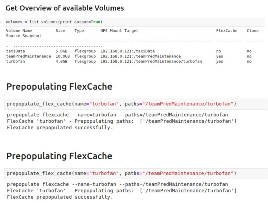
Task: Click the 4.0GB size of the turbofan volume
Action: click(61, 61)
